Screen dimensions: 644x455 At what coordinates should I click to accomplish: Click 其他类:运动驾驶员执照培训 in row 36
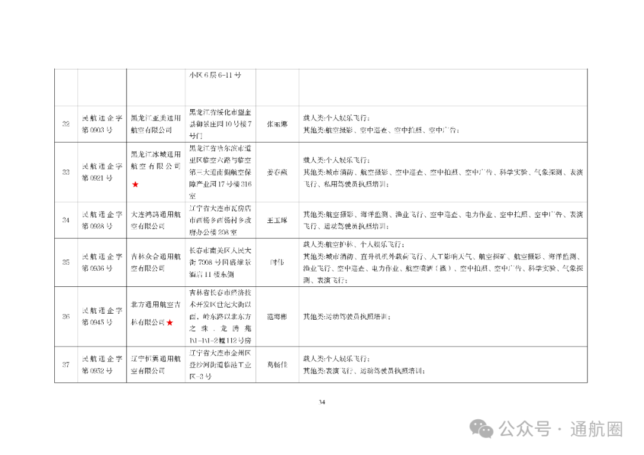(x=346, y=317)
